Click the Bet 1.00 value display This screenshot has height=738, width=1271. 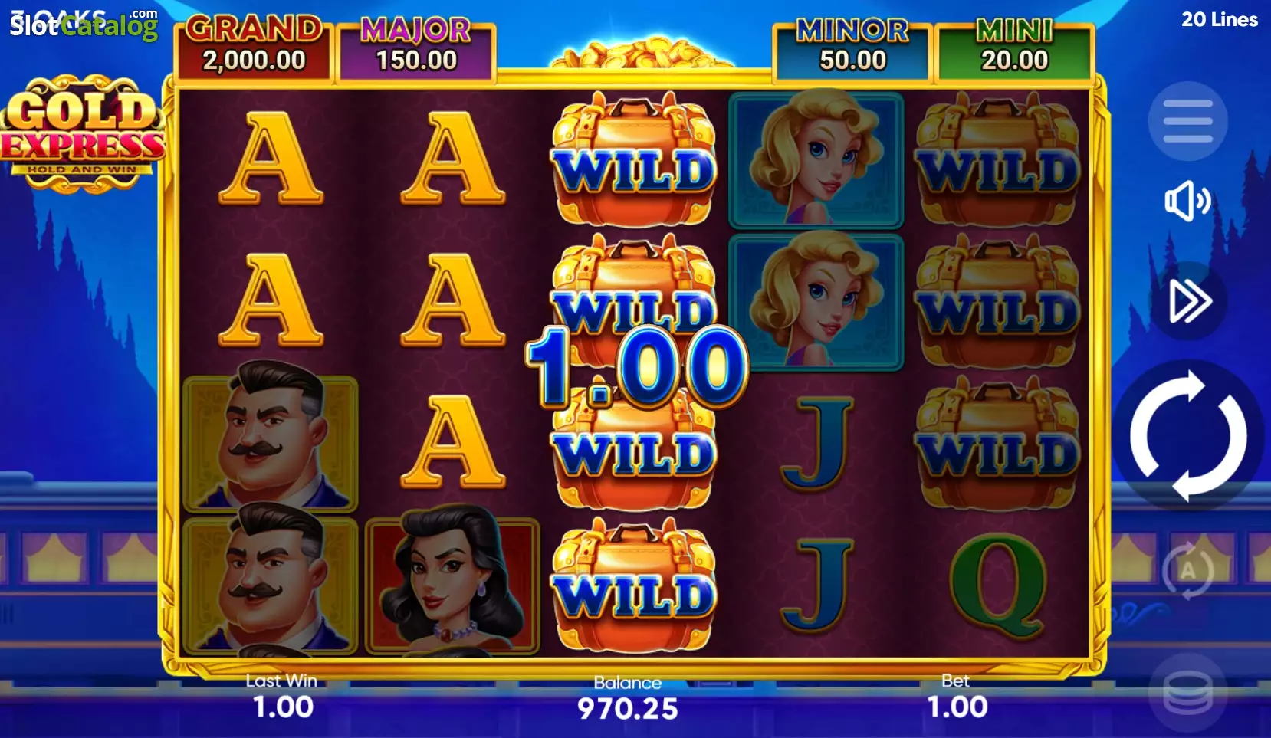pos(957,697)
